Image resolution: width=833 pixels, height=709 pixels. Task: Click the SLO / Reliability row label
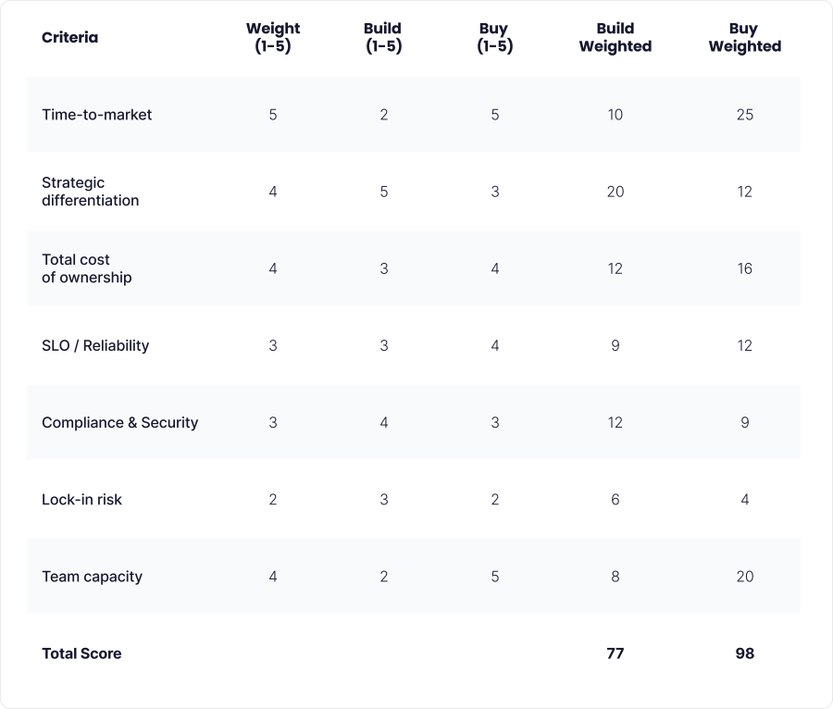point(95,345)
